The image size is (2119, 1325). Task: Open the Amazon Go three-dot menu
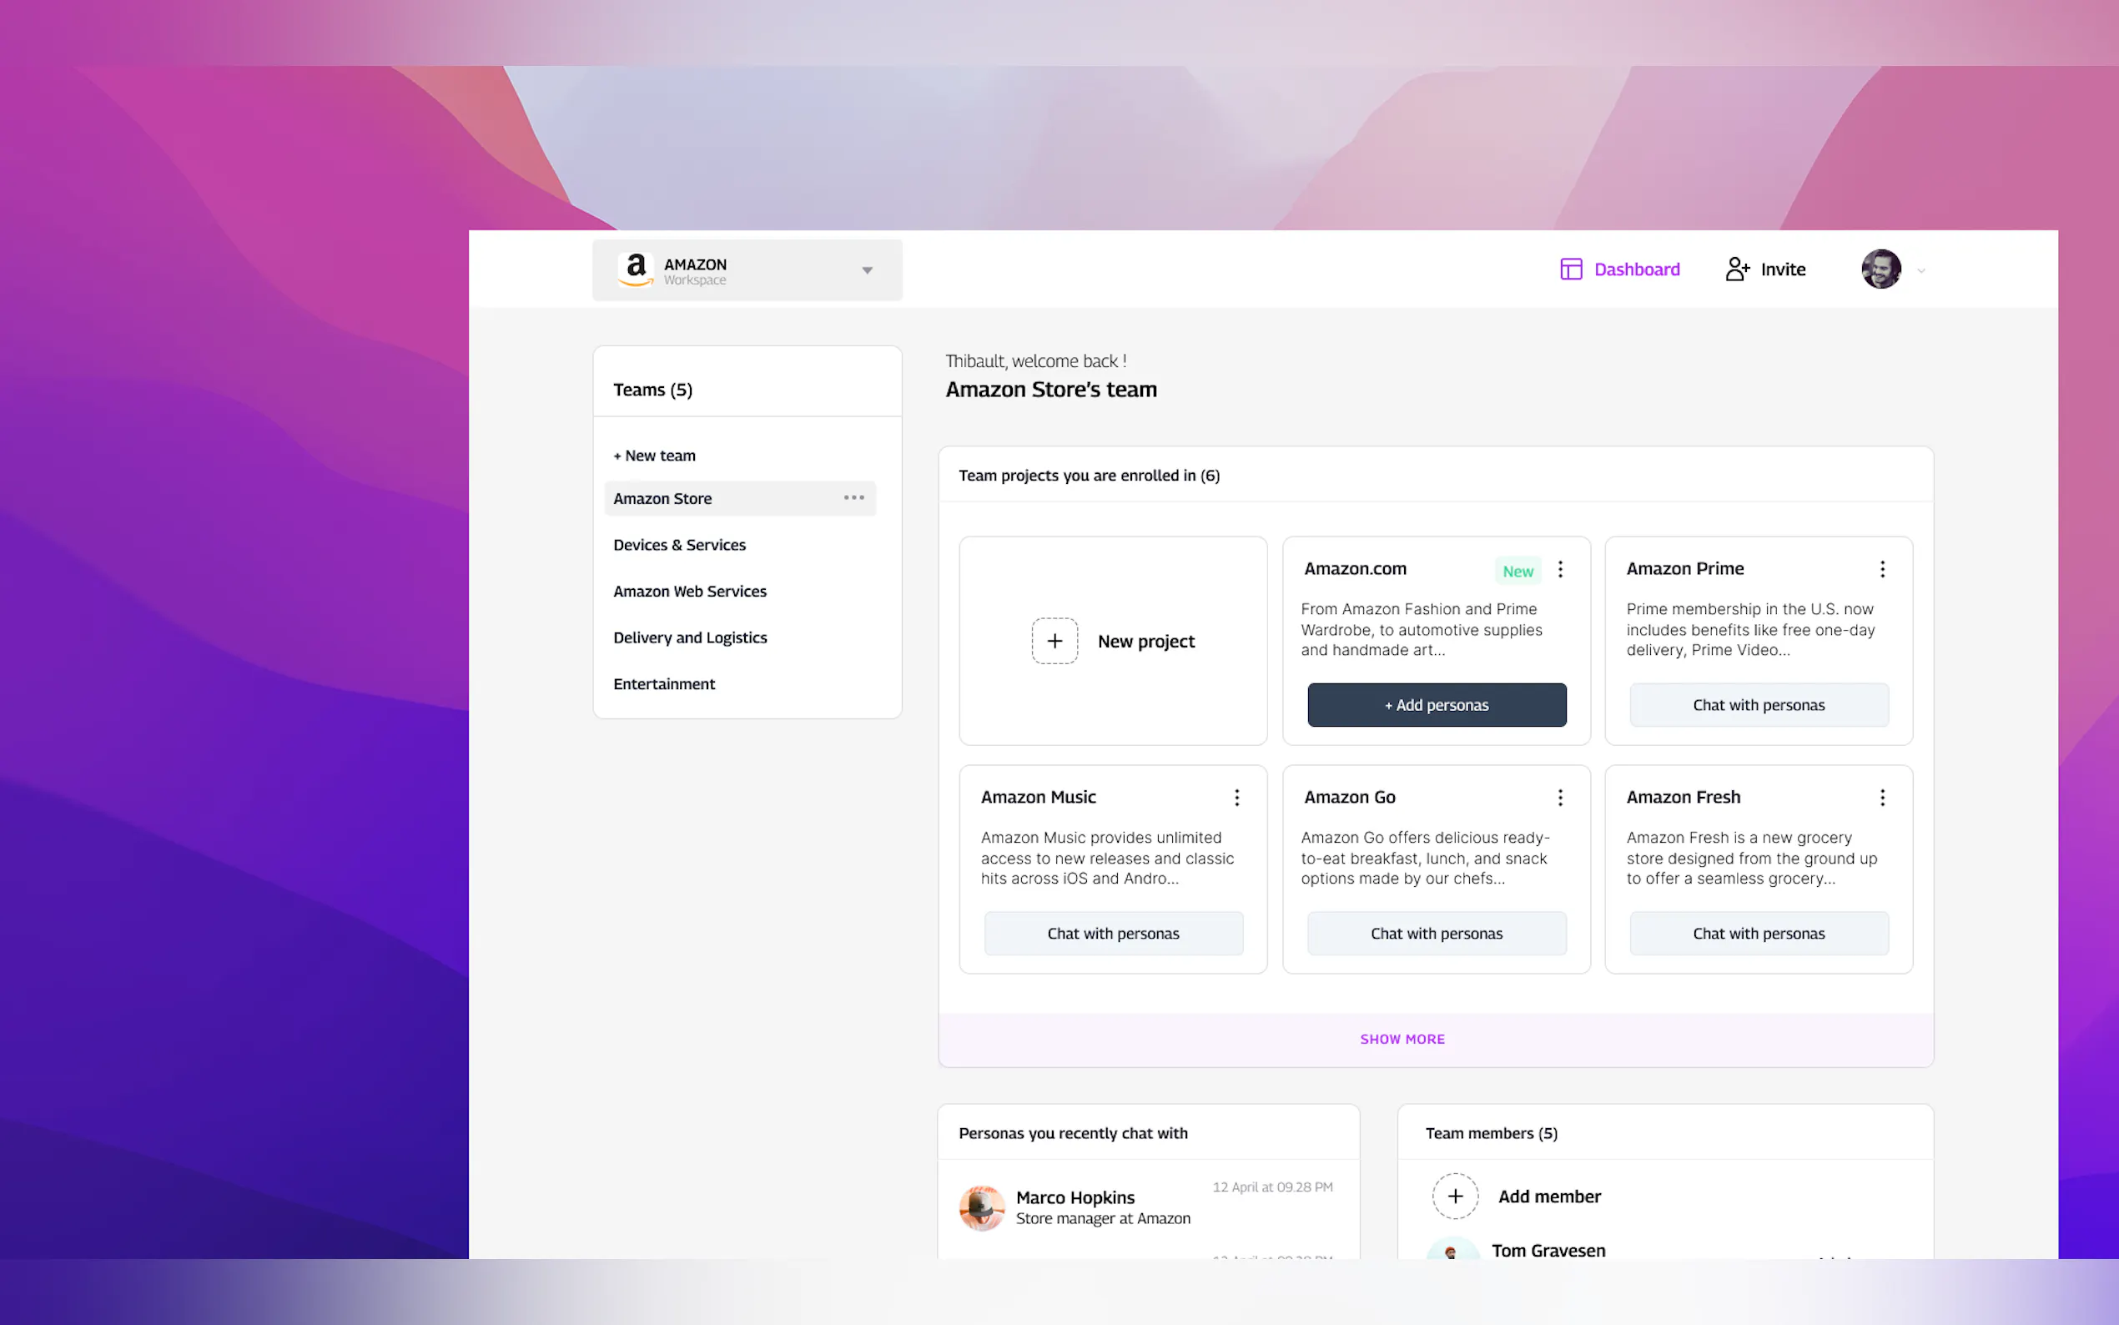tap(1560, 798)
